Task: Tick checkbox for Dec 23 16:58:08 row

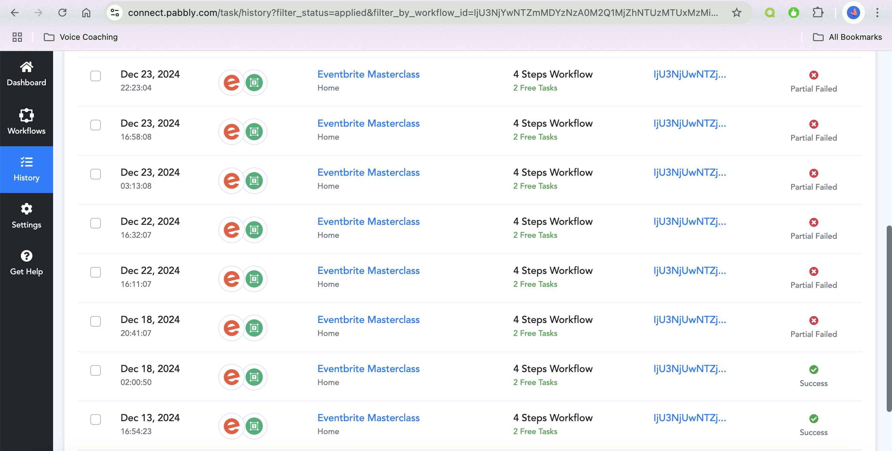Action: pos(96,125)
